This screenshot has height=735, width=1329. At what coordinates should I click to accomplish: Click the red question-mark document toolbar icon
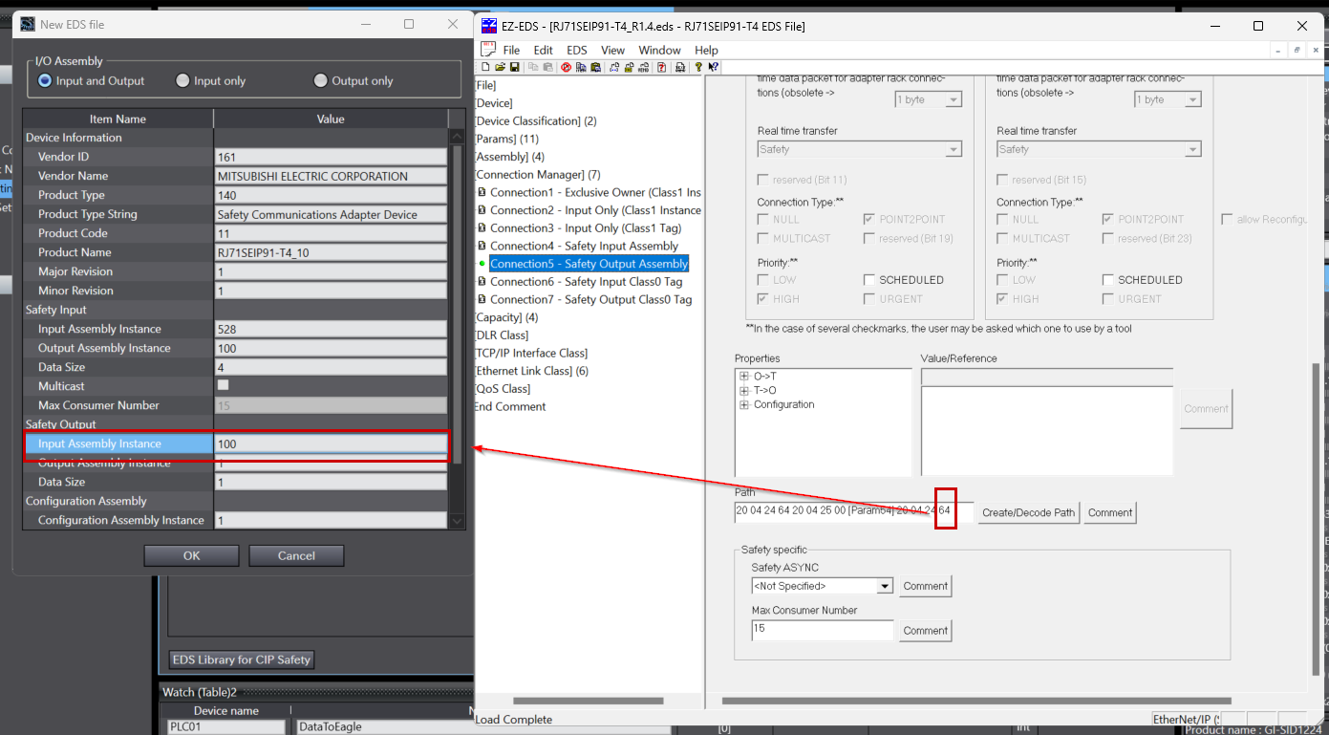point(661,67)
